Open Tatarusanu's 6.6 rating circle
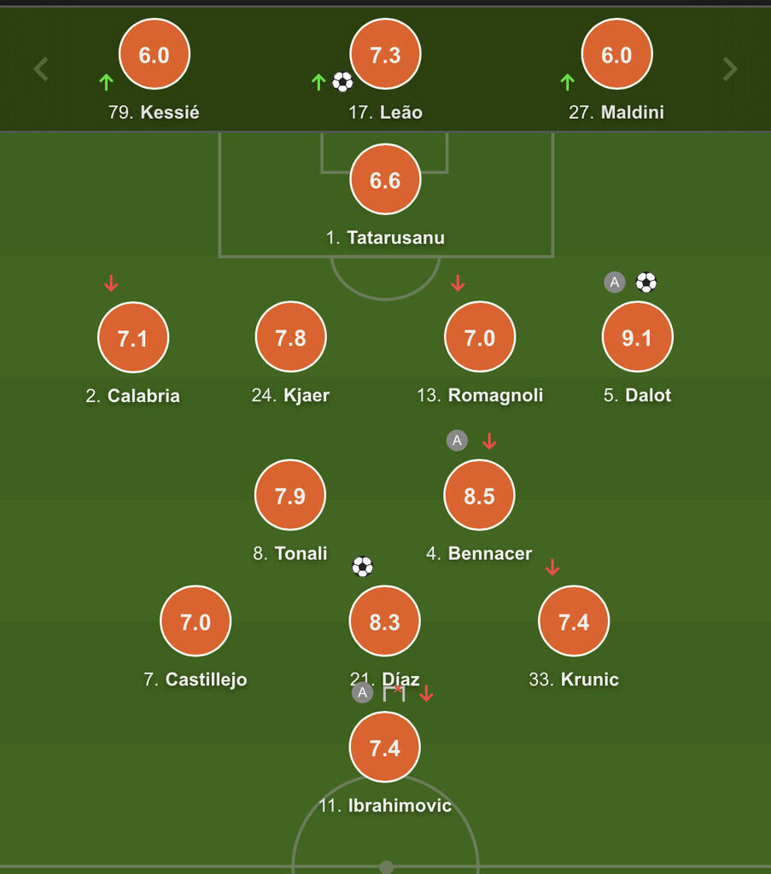The height and width of the screenshot is (874, 771). pos(385,179)
